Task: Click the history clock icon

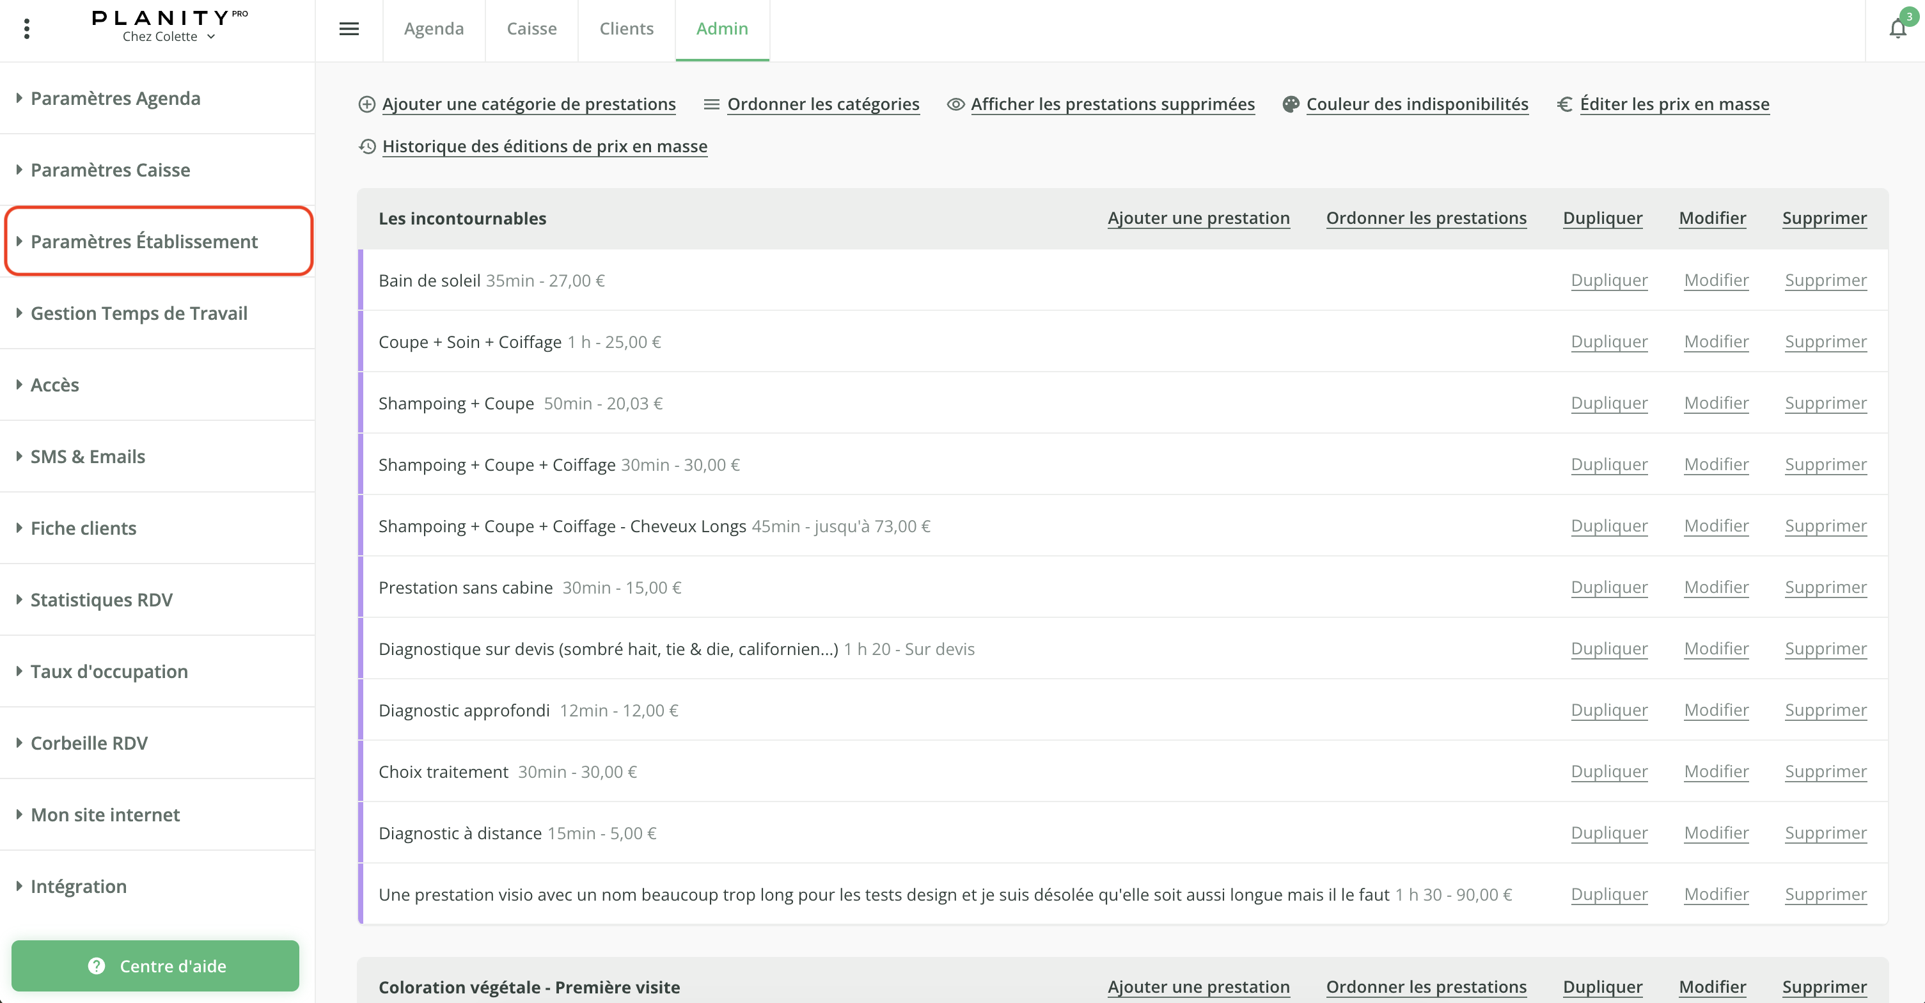Action: 367,146
